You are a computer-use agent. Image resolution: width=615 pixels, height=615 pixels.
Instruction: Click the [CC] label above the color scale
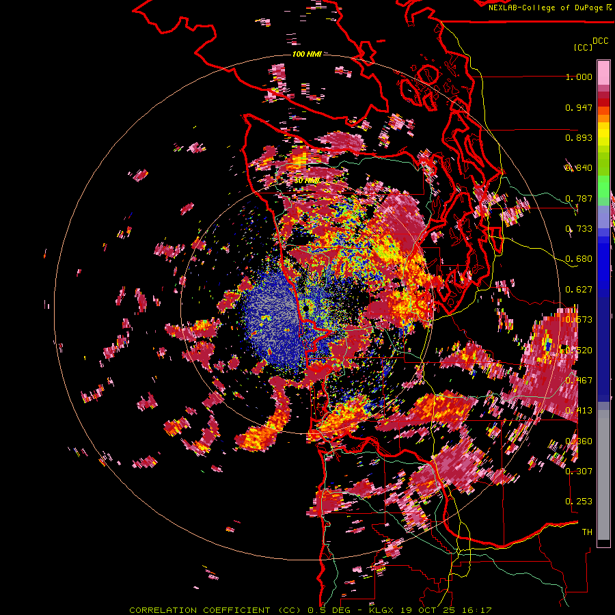583,48
